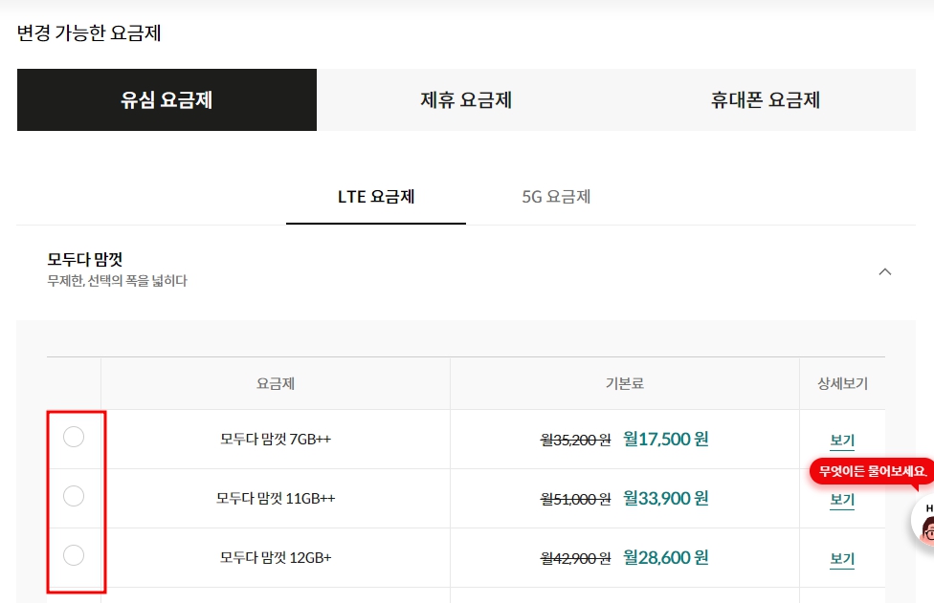Open 보기 details for 모두다 맘껏 7GB++
Screen dimensions: 934x603
(x=841, y=441)
